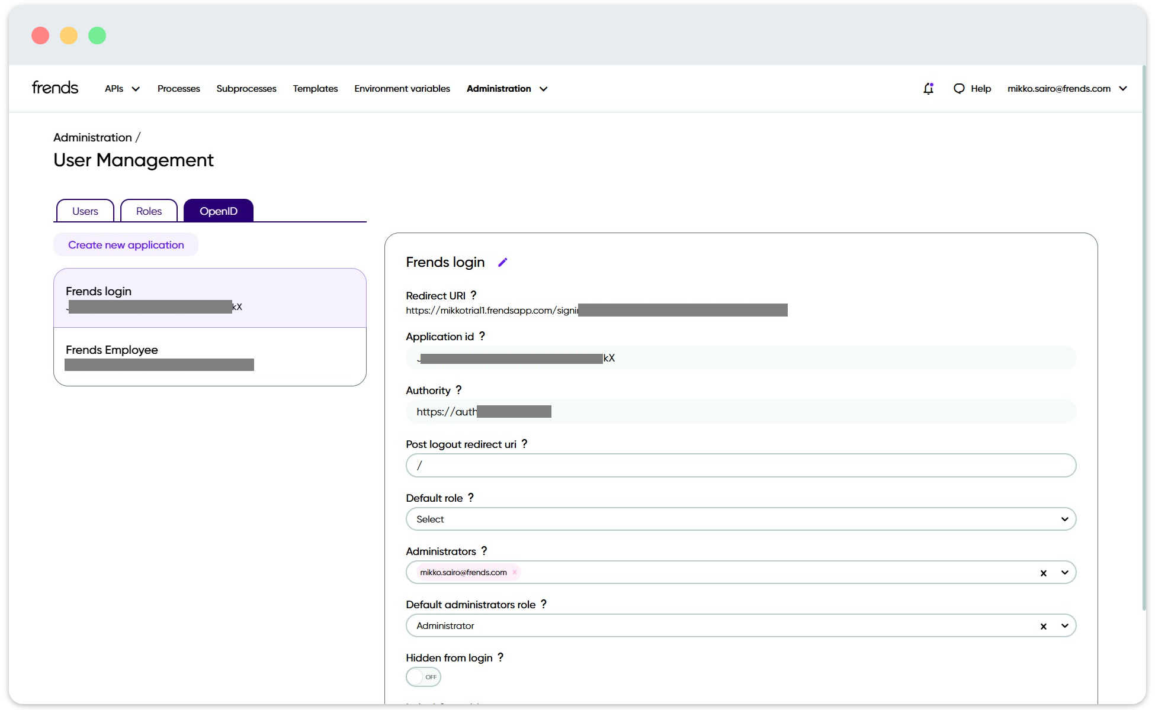1155x710 pixels.
Task: Open the Hidden from login help tooltip
Action: tap(501, 657)
